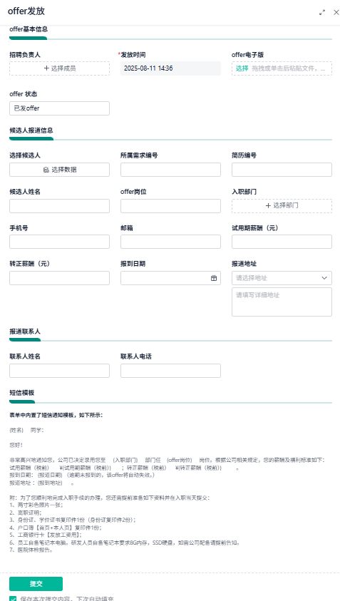Click the 选择 link for offer电子版
Image resolution: width=340 pixels, height=601 pixels.
coord(242,68)
